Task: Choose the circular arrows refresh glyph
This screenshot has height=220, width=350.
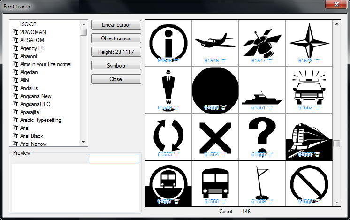Action: pyautogui.click(x=168, y=134)
